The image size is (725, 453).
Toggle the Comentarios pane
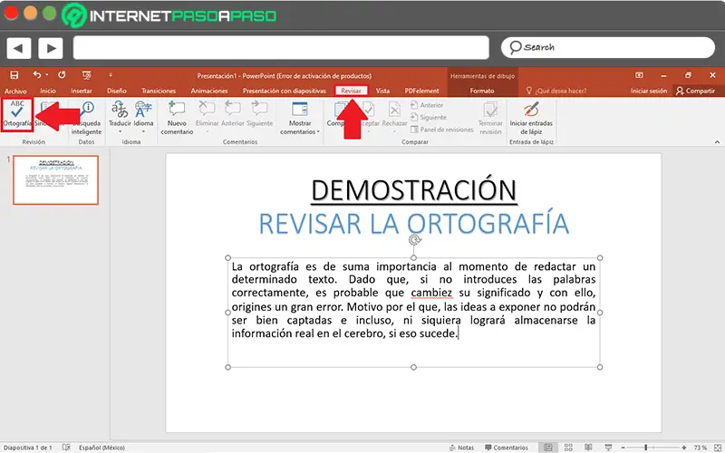click(x=506, y=448)
